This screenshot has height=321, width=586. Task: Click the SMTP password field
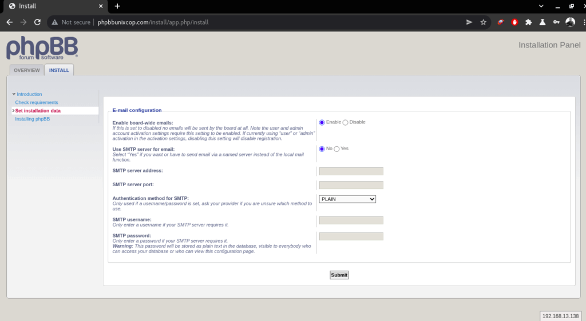[x=351, y=236]
